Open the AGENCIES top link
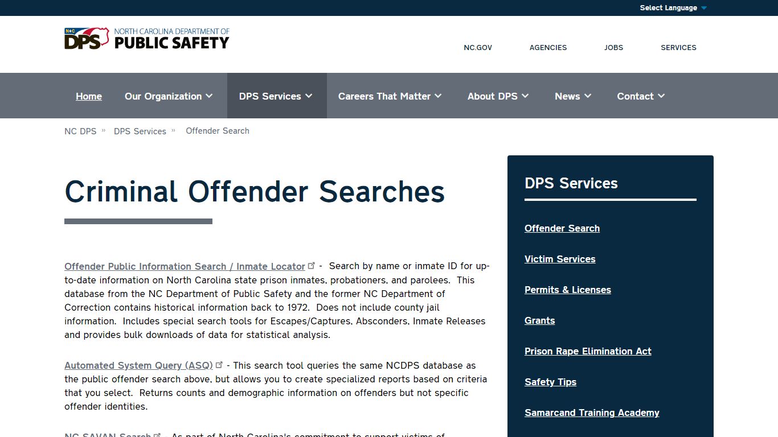Screen dimensions: 778x437 [x=548, y=48]
